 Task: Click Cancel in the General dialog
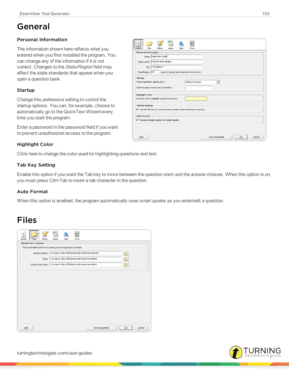(x=256, y=137)
